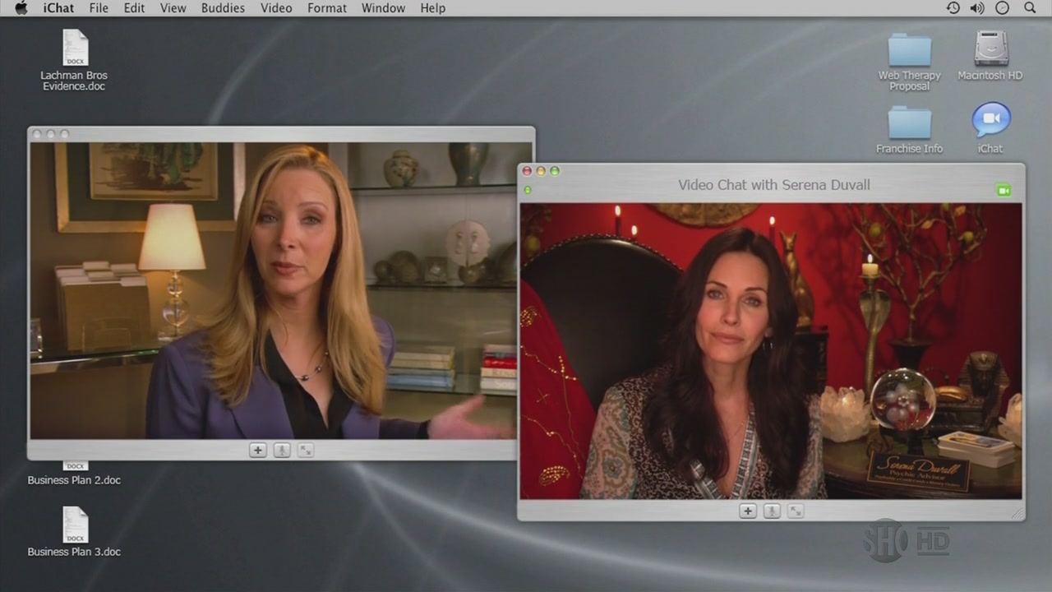Screen dimensions: 1052x592
Task: Click the Video Chat with Serena Duvall title
Action: click(x=774, y=185)
